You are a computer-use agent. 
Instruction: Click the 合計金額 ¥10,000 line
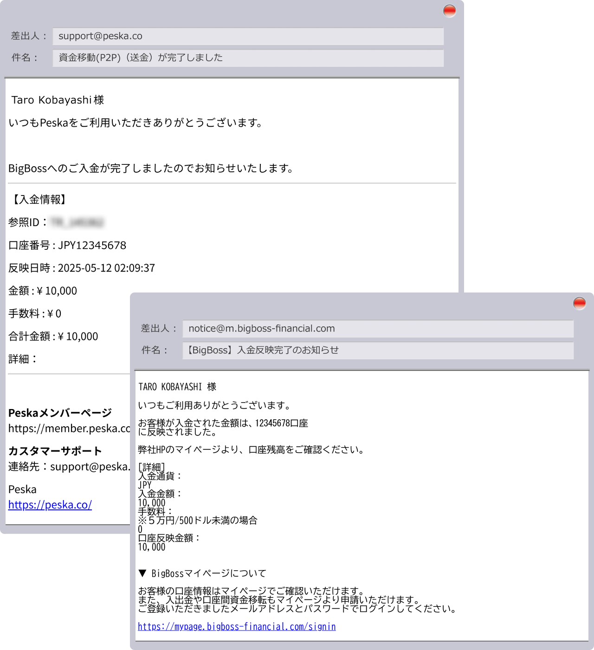[53, 336]
